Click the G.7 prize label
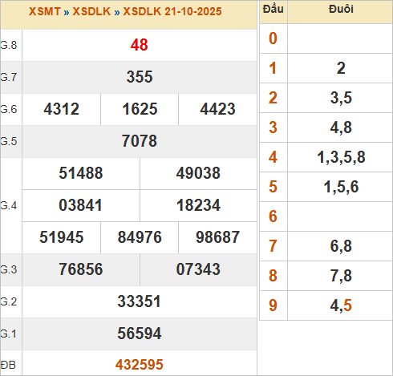Viewport: 393px width, 376px height. pos(9,77)
